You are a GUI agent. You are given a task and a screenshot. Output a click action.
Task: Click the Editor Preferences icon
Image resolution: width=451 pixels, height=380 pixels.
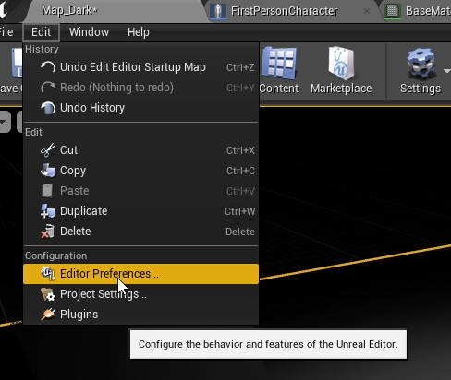click(x=48, y=273)
